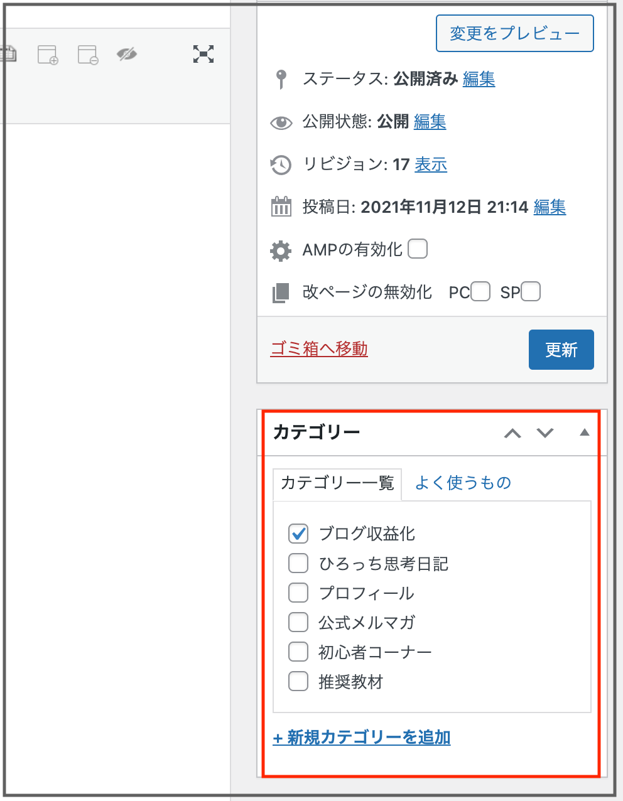Enable the AMPの有効化 checkbox
This screenshot has height=801, width=623.
tap(418, 249)
